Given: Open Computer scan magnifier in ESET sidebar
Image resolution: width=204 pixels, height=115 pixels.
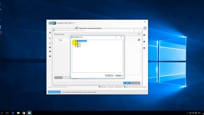Looking at the screenshot, I should tap(50, 38).
